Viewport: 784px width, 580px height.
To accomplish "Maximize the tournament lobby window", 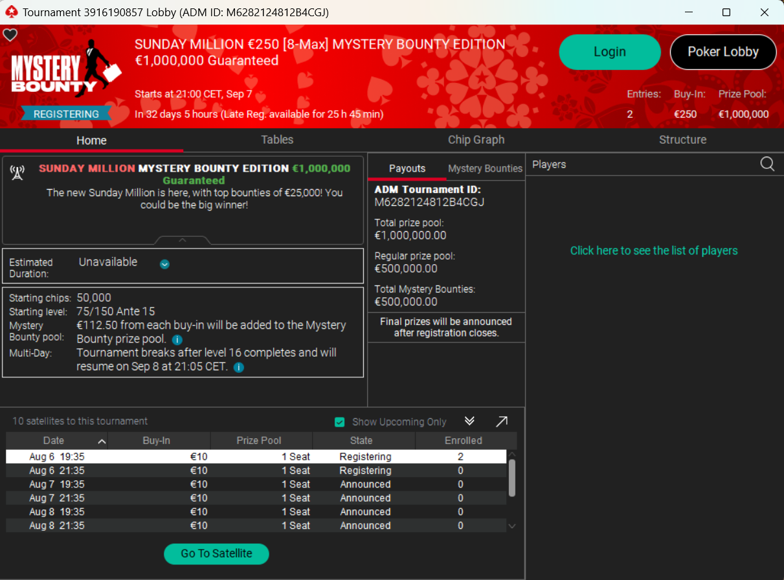I will click(726, 12).
